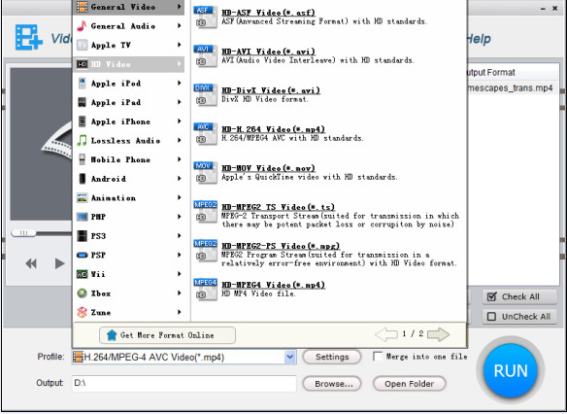Click the DIVX format icon
This screenshot has width=567, height=414.
click(x=206, y=95)
